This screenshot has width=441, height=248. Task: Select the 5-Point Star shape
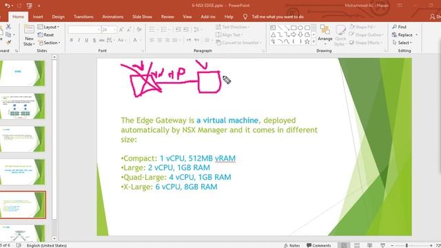coord(307,41)
